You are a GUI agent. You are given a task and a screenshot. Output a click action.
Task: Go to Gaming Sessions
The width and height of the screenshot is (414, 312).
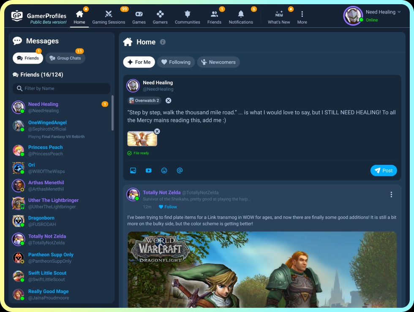pyautogui.click(x=109, y=16)
